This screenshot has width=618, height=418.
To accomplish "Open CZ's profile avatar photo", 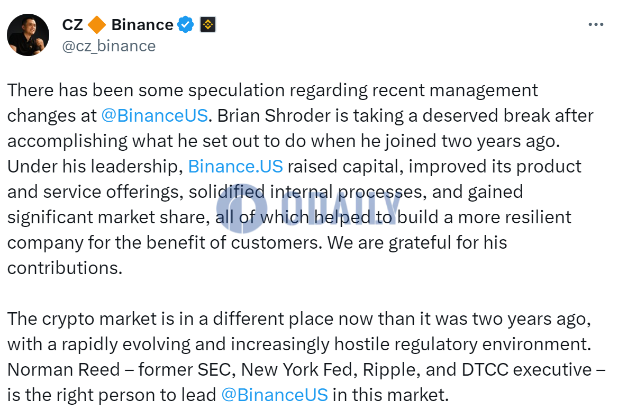I will click(x=28, y=35).
